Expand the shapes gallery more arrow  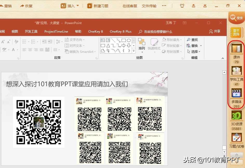pyautogui.click(x=134, y=51)
